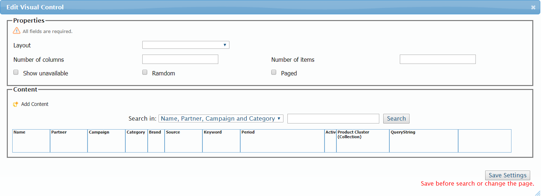Click the Search button
Image resolution: width=541 pixels, height=196 pixels.
coord(396,118)
